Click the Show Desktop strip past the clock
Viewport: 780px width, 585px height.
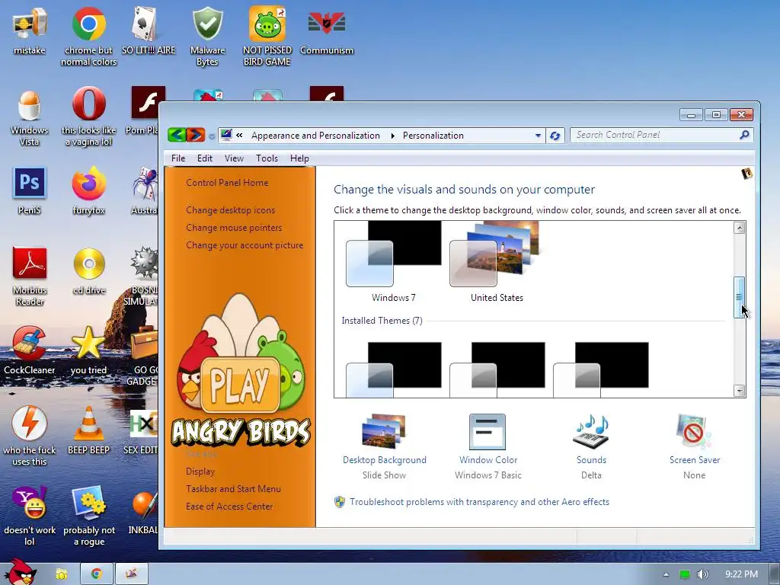coord(774,574)
